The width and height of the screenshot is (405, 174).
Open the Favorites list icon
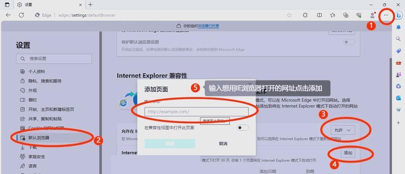click(x=333, y=15)
